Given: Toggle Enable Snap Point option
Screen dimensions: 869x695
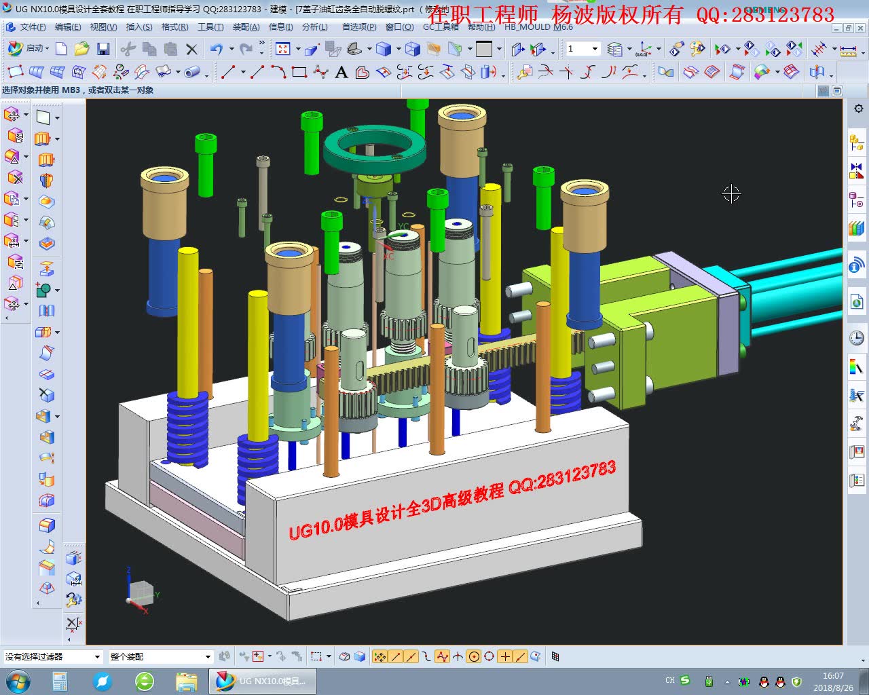Looking at the screenshot, I should tap(380, 656).
